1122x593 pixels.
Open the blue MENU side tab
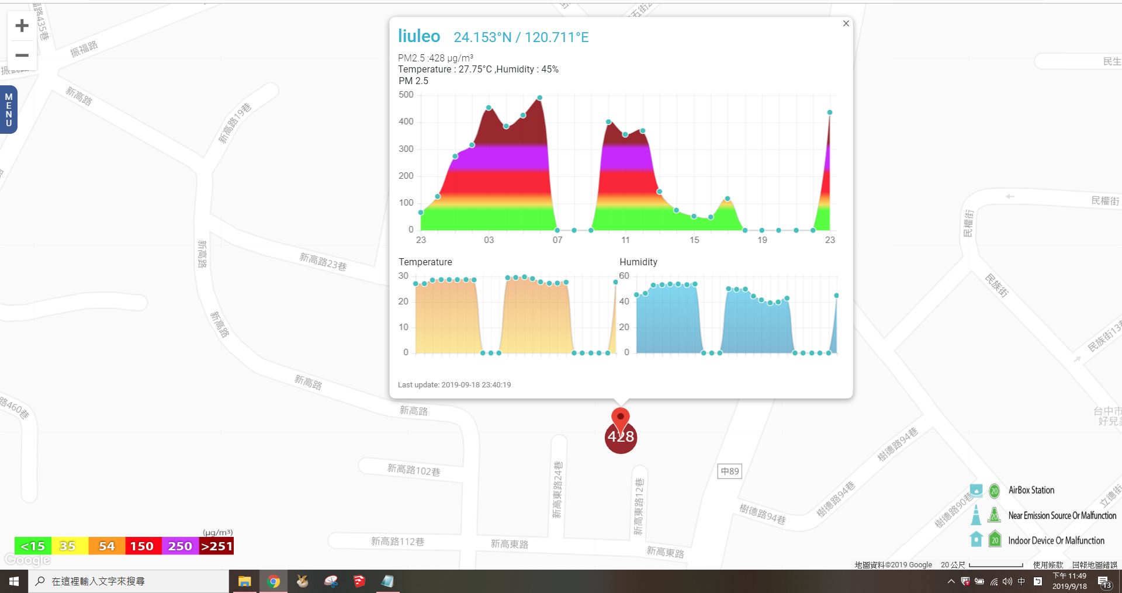coord(8,110)
